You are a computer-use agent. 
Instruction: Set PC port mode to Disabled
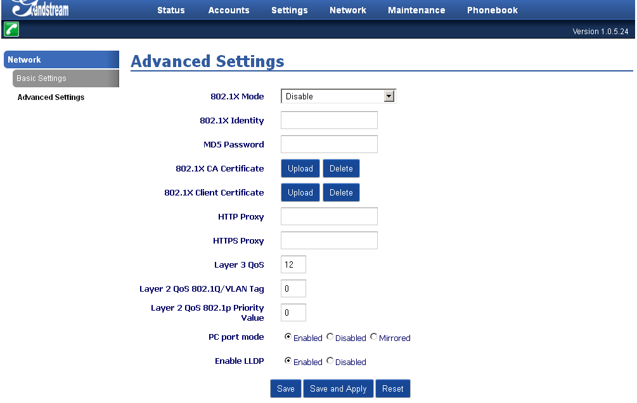pos(330,337)
